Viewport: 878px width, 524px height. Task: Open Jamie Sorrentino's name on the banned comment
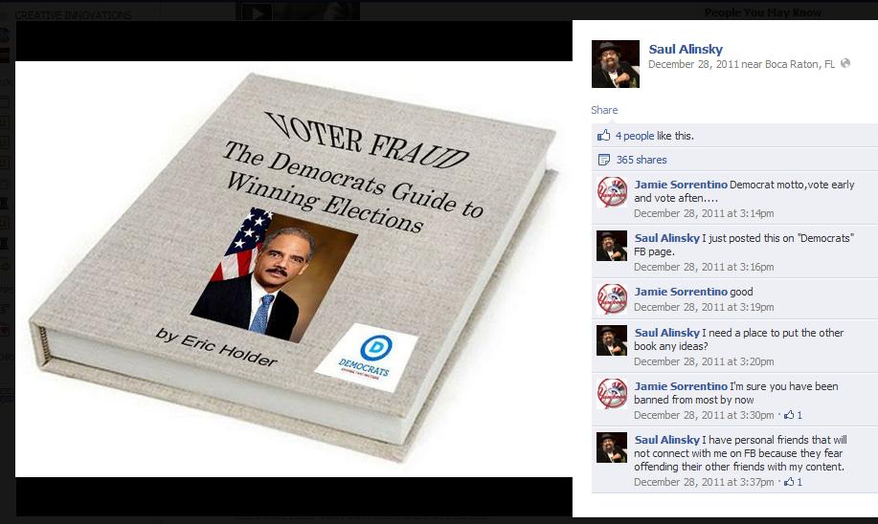pyautogui.click(x=681, y=386)
